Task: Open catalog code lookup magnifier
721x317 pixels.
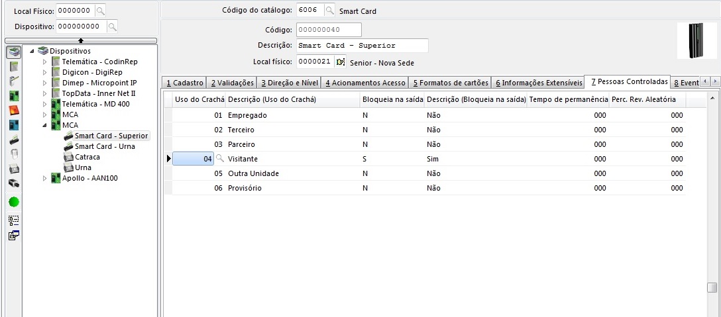Action: pos(330,11)
